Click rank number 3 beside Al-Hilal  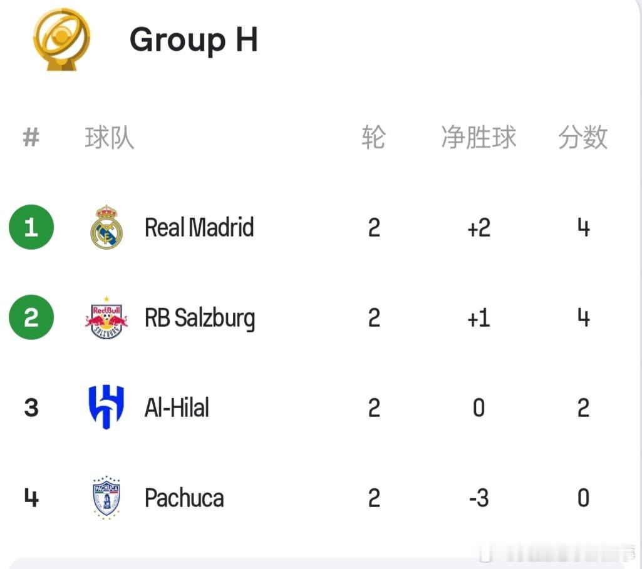click(31, 408)
